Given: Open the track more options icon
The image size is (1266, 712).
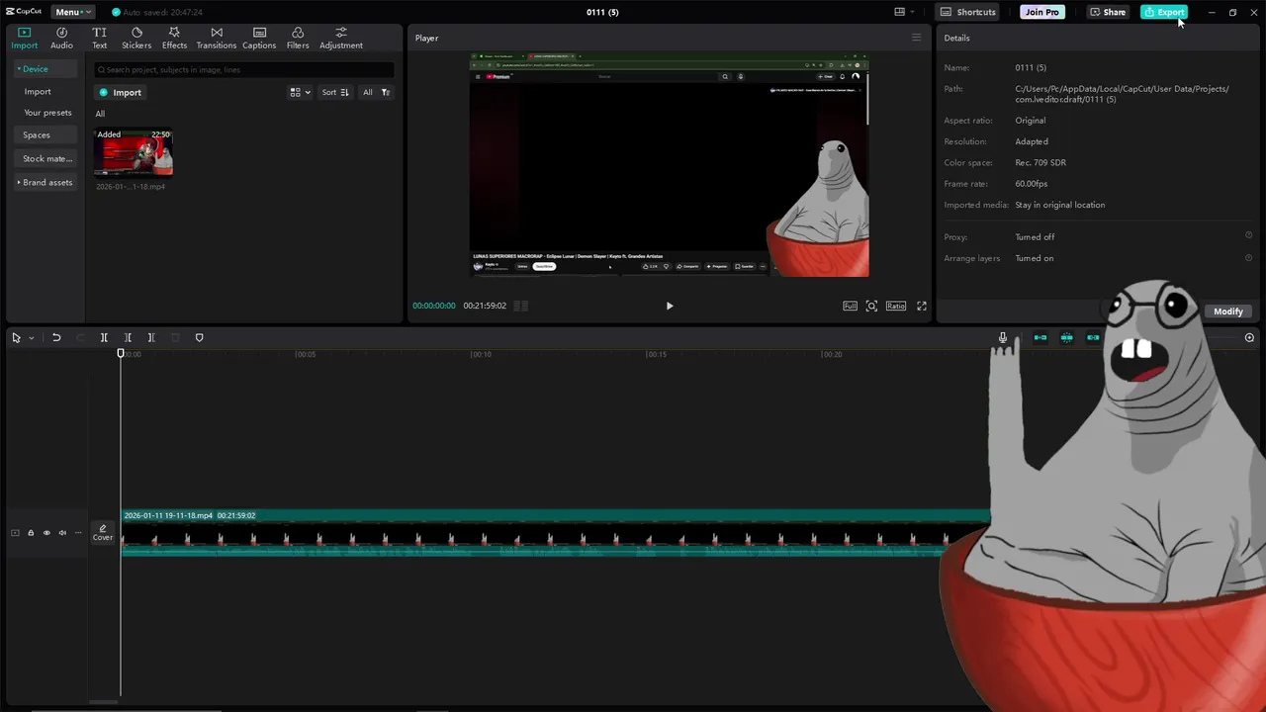Looking at the screenshot, I should 78,533.
